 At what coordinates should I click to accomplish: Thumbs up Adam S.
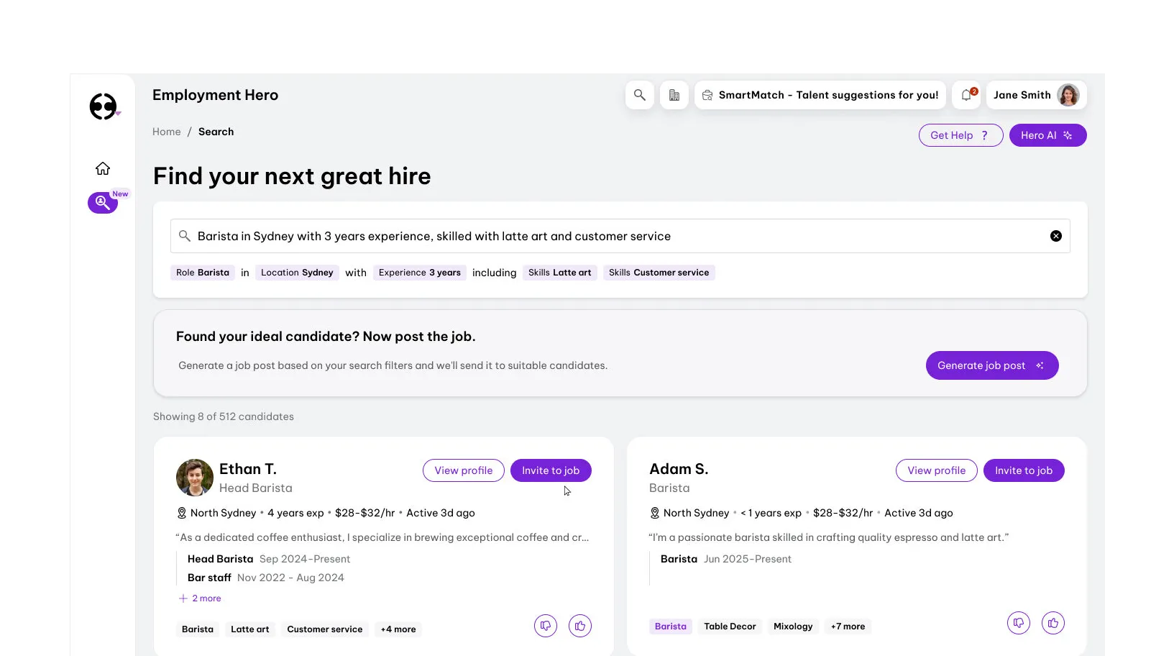point(1053,623)
